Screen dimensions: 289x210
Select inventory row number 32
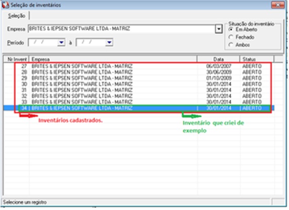(x=139, y=96)
